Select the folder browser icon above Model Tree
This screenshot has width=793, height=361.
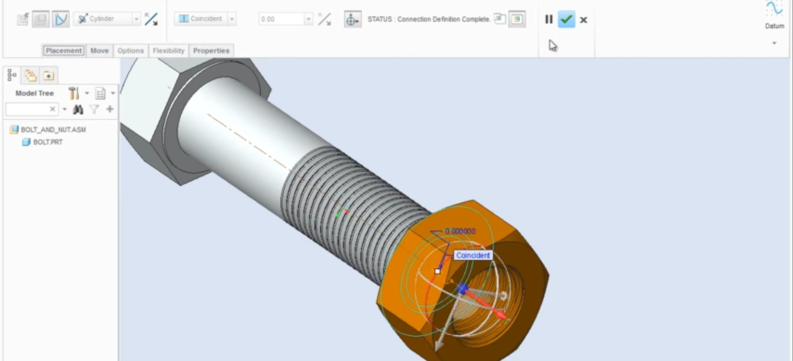pos(48,75)
